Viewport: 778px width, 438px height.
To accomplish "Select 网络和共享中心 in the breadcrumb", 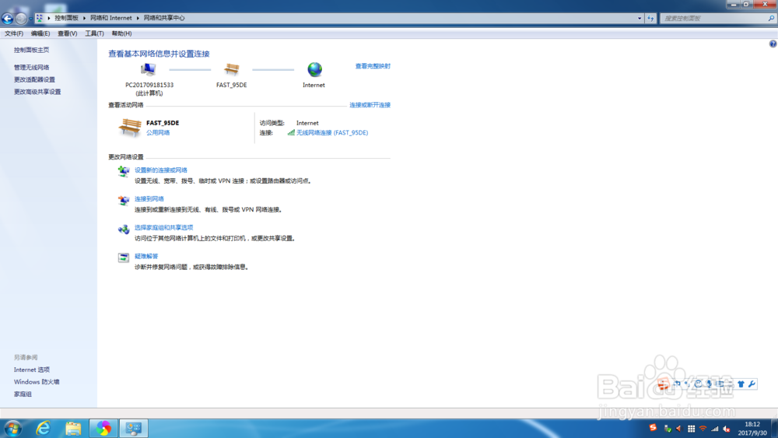I will 164,18.
